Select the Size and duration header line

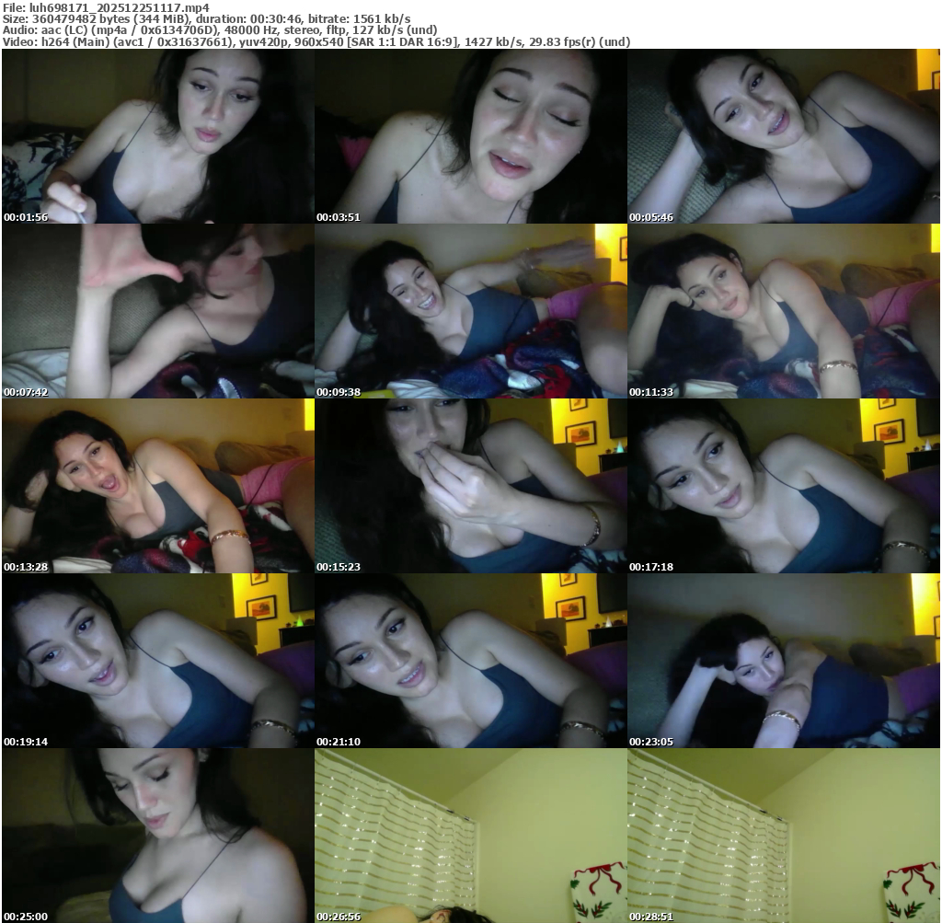coord(207,18)
